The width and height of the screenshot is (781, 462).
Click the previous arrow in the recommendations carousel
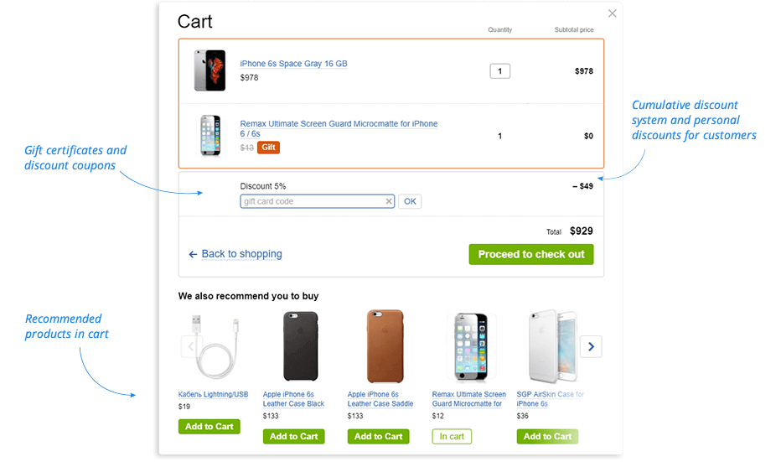(x=191, y=346)
